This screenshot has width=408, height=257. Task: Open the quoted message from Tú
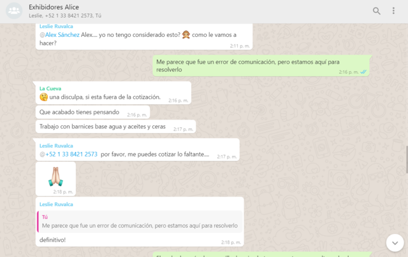click(x=140, y=221)
